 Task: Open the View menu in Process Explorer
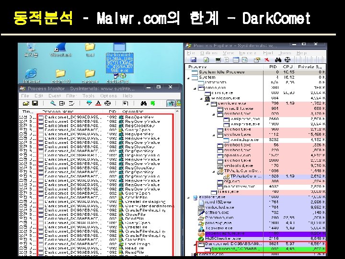point(228,53)
